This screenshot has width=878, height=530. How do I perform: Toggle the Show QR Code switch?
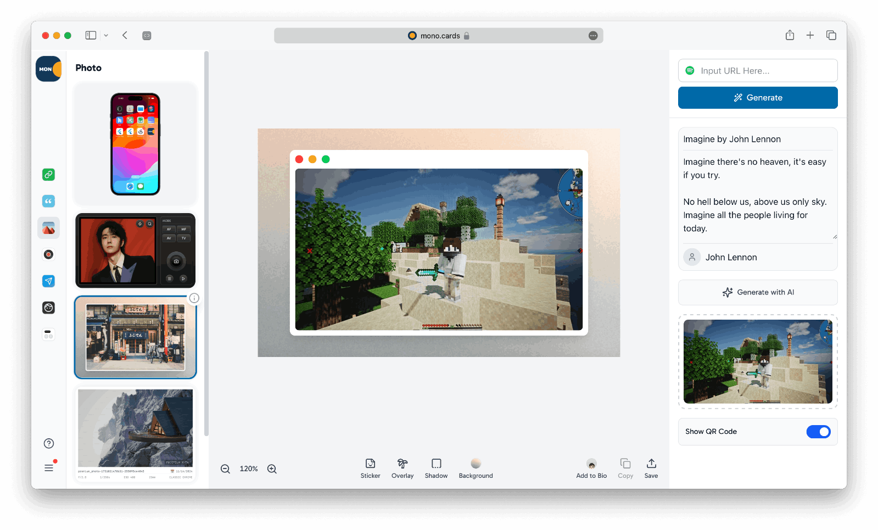coord(818,432)
